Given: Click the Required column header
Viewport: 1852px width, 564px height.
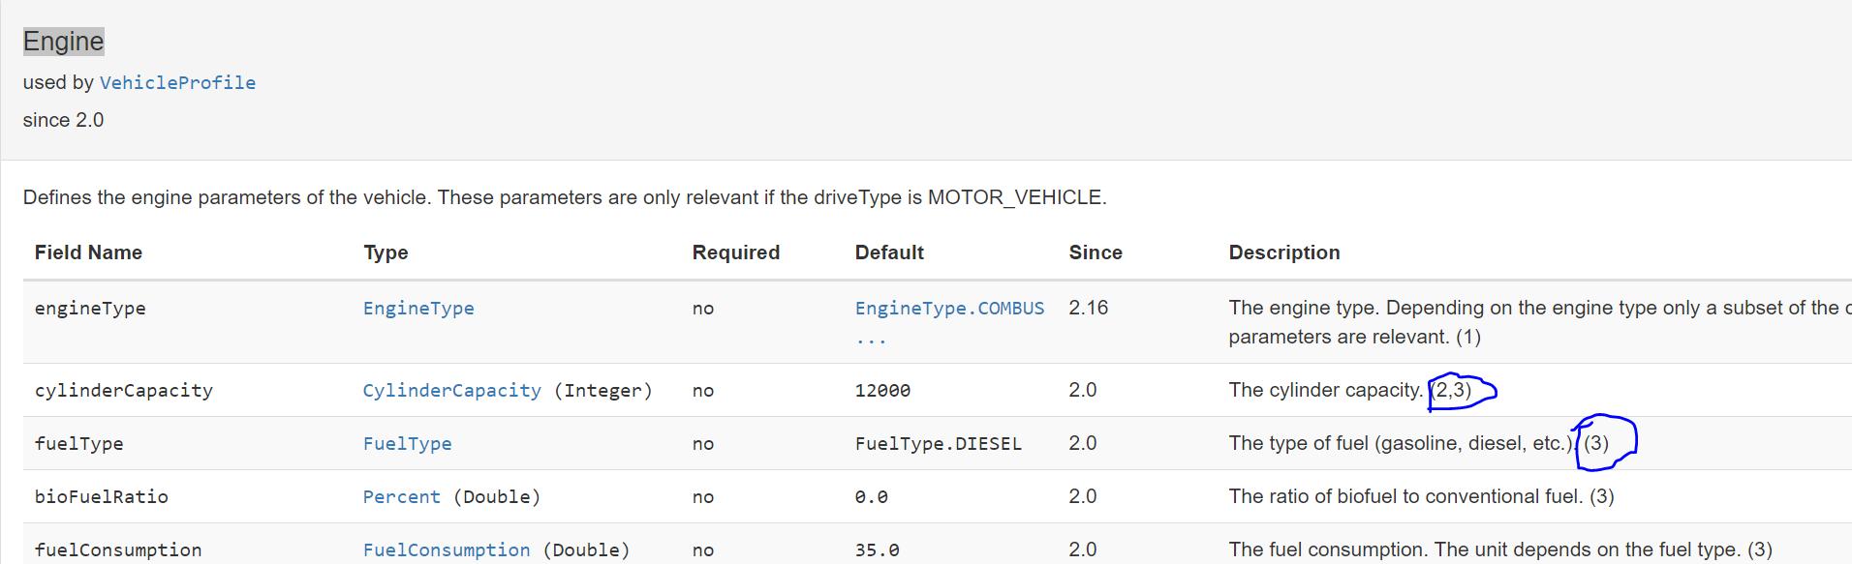Looking at the screenshot, I should pyautogui.click(x=735, y=252).
